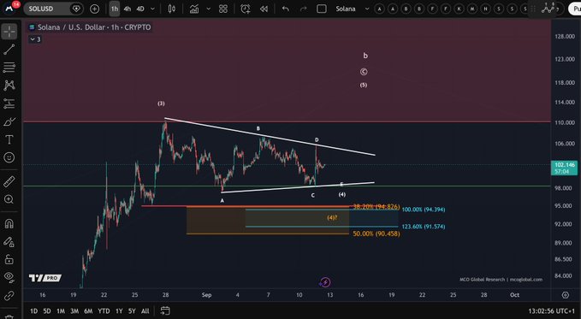Image resolution: width=581 pixels, height=319 pixels.
Task: Add a comparison symbol with plus icon
Action: coord(94,9)
